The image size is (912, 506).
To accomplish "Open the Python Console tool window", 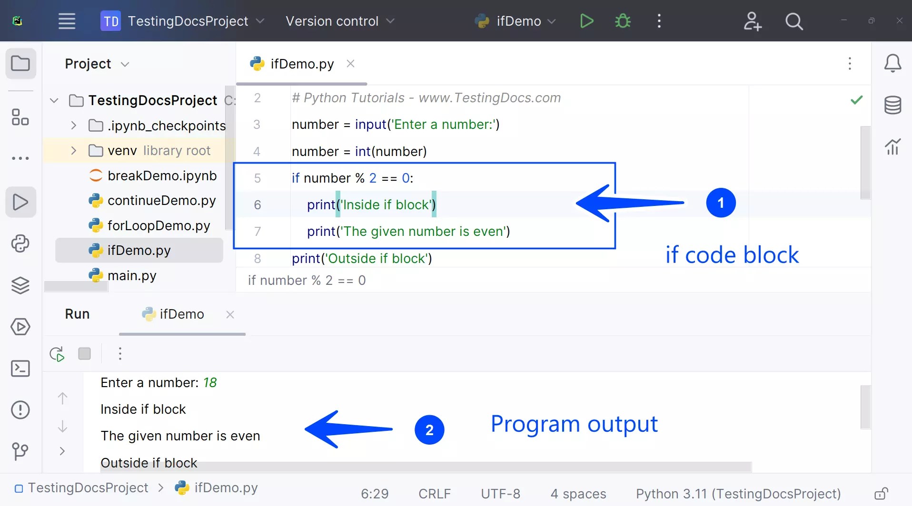I will 20,244.
